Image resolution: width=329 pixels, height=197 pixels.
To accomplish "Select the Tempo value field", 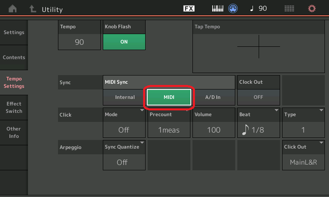I will click(79, 42).
